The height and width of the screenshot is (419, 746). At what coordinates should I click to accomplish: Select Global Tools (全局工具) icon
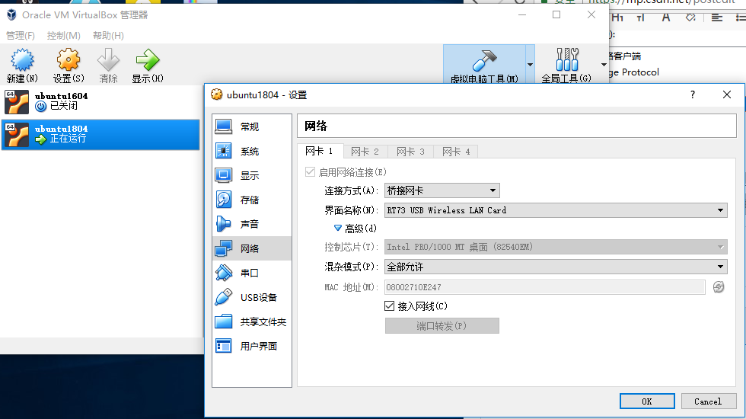(566, 60)
